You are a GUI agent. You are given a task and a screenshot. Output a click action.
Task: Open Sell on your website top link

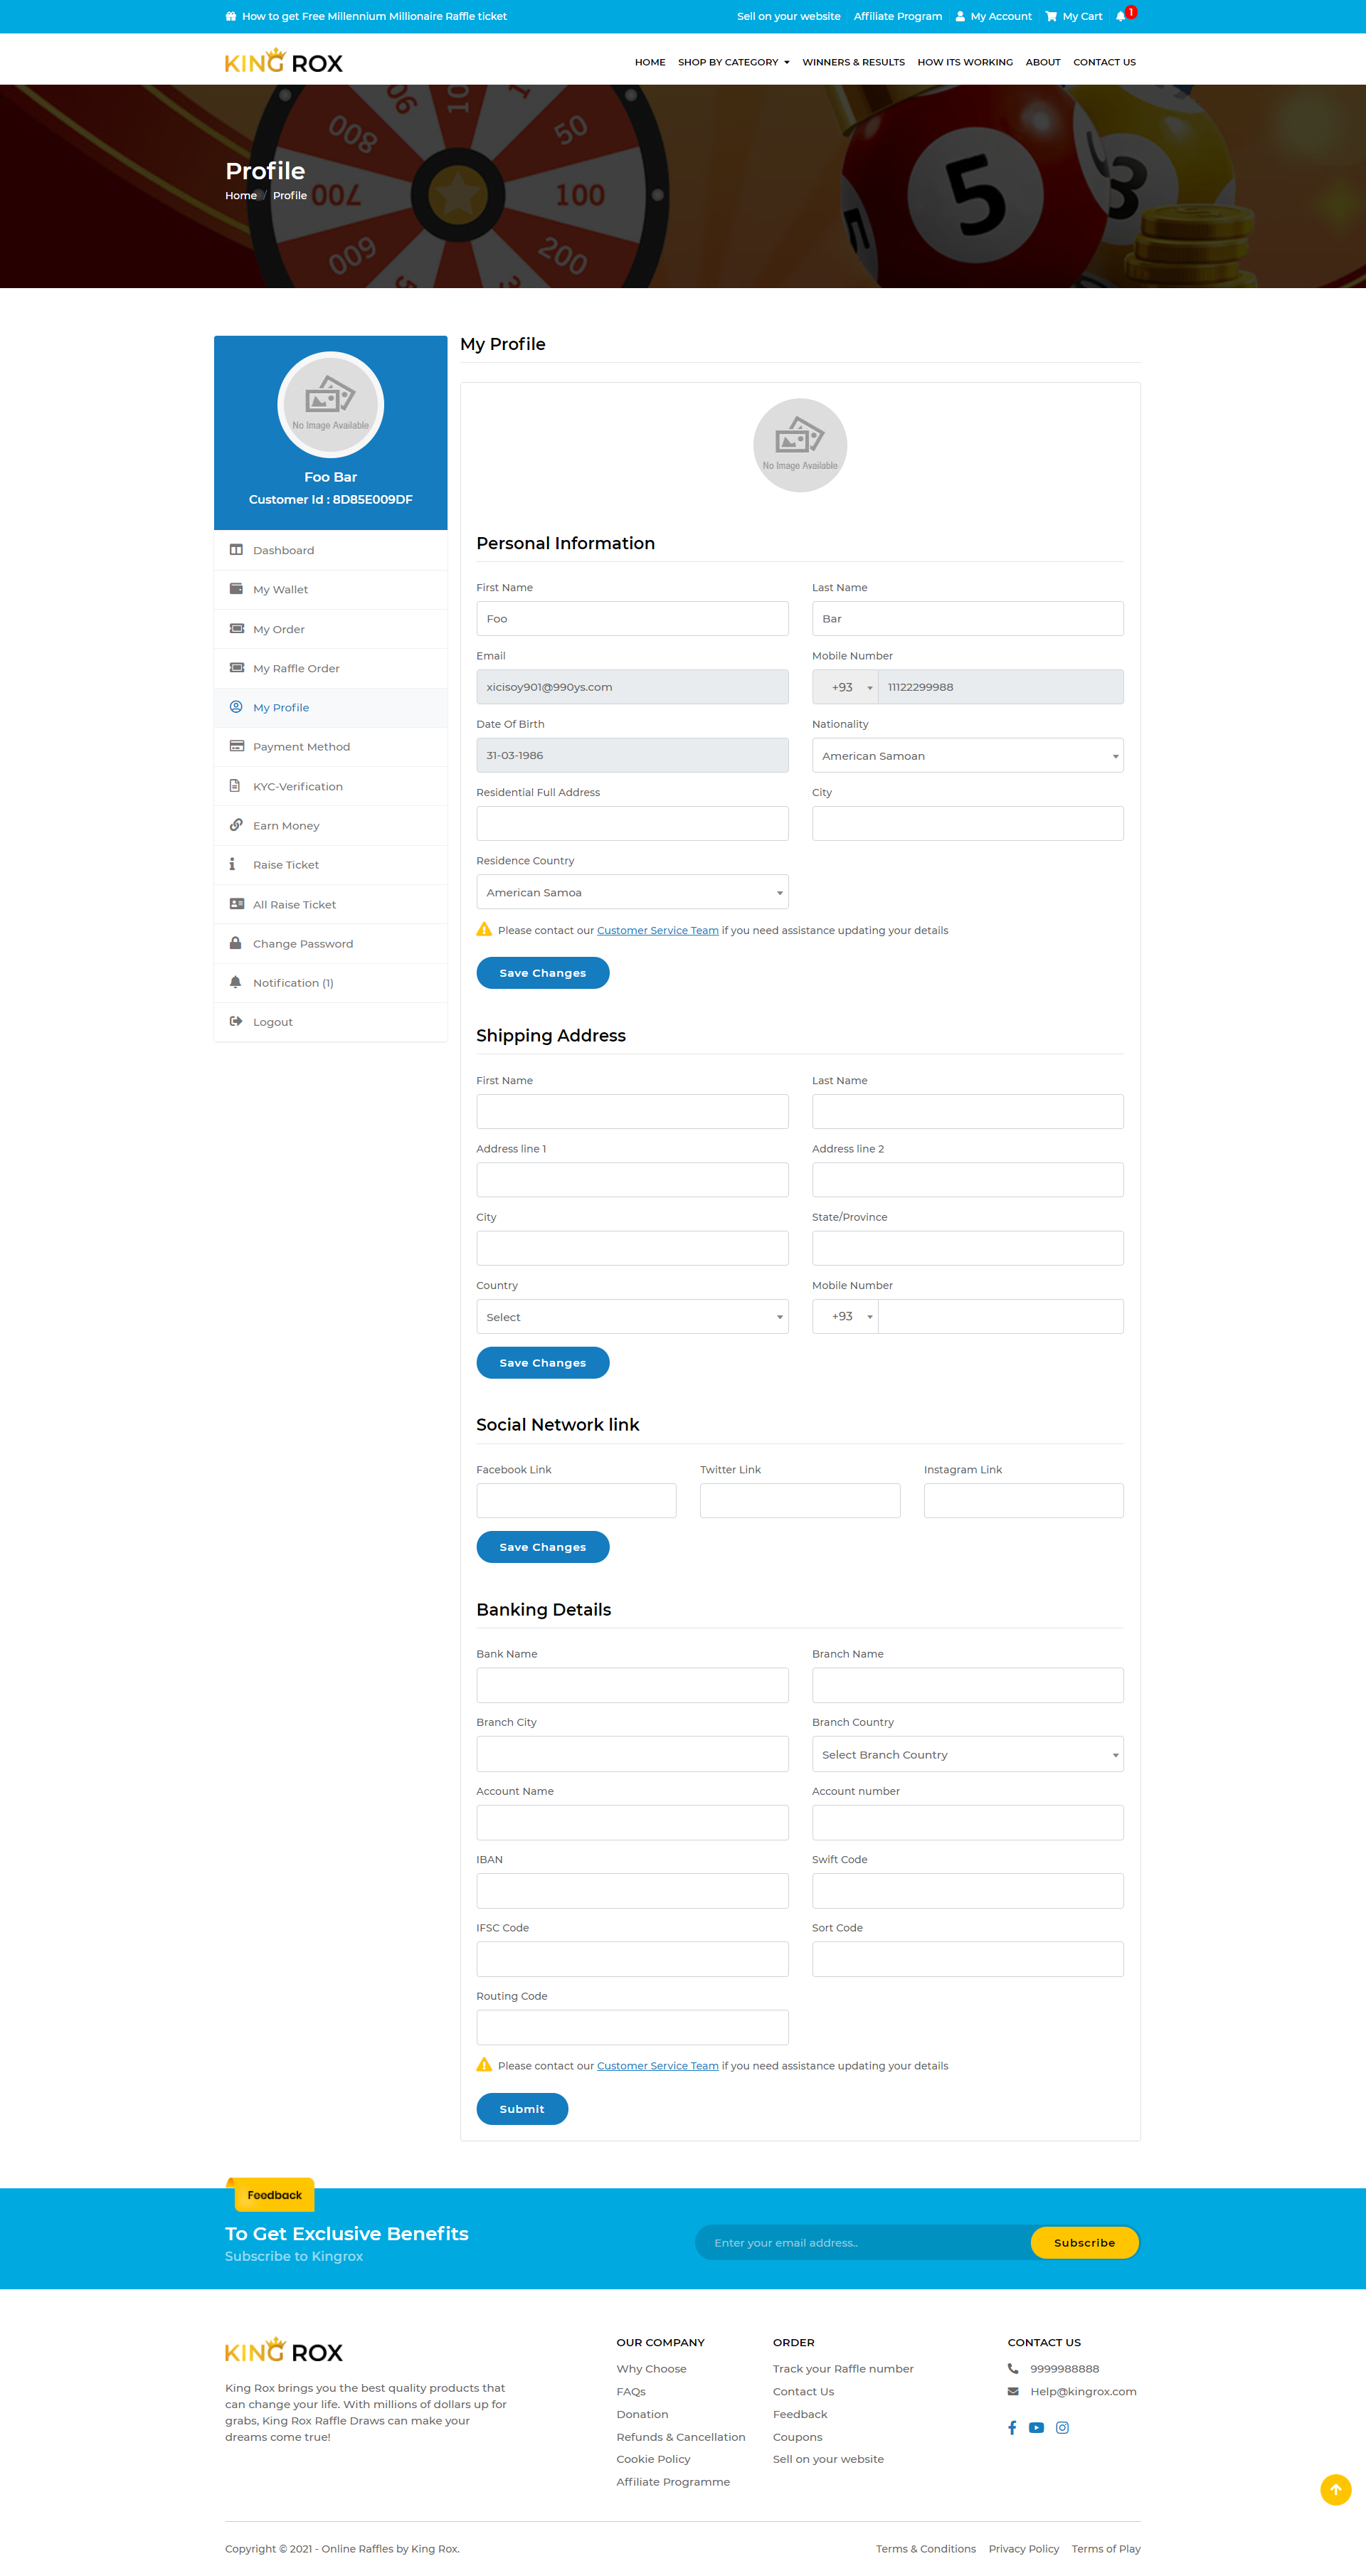tap(788, 16)
